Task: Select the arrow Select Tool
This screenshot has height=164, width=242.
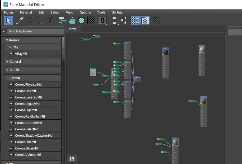Action: click(x=8, y=20)
